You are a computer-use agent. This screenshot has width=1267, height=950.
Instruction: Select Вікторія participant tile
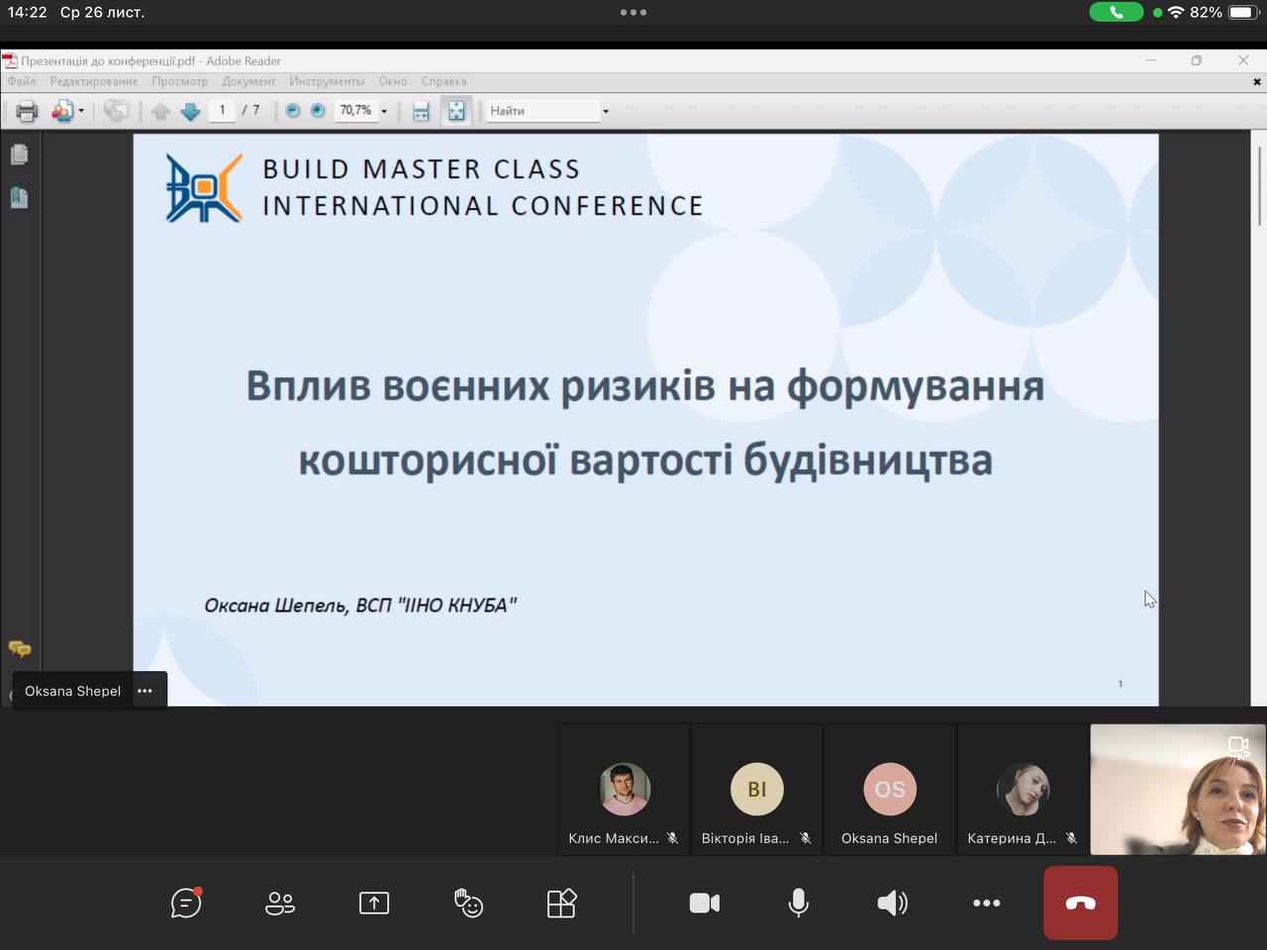pyautogui.click(x=756, y=790)
